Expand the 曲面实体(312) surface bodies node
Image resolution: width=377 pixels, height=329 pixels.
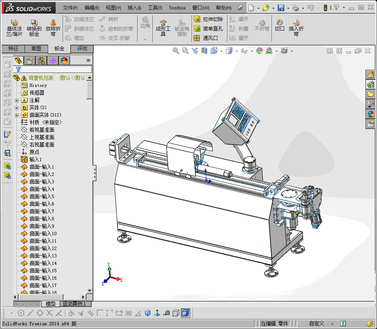pyautogui.click(x=16, y=115)
